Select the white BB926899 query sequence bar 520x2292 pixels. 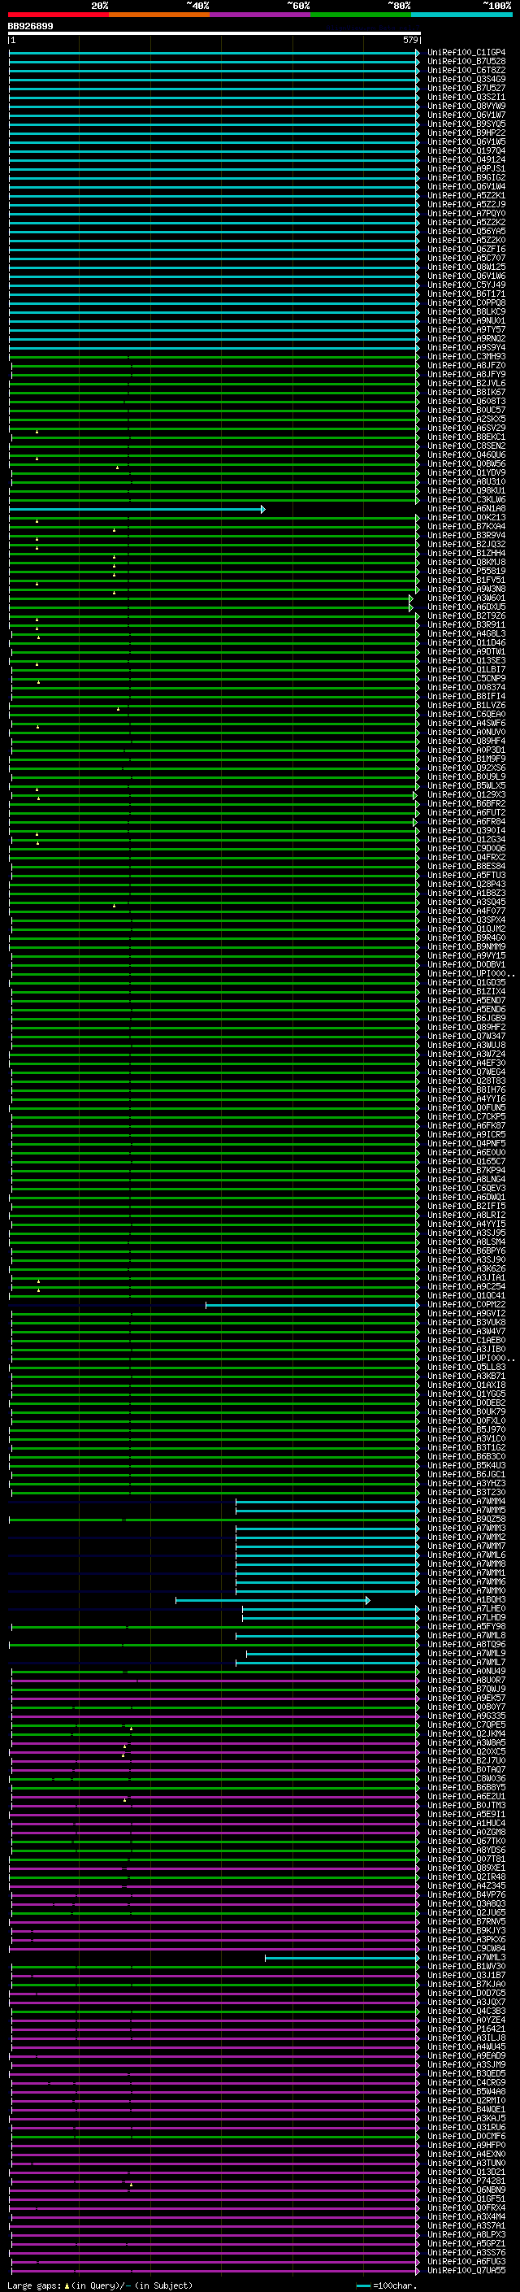214,34
